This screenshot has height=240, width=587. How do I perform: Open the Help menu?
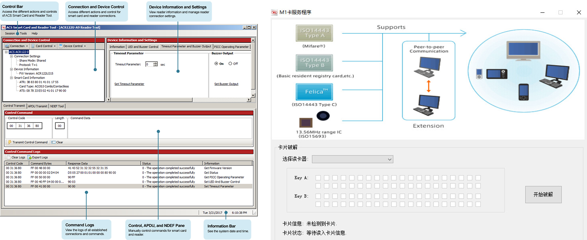pyautogui.click(x=34, y=34)
